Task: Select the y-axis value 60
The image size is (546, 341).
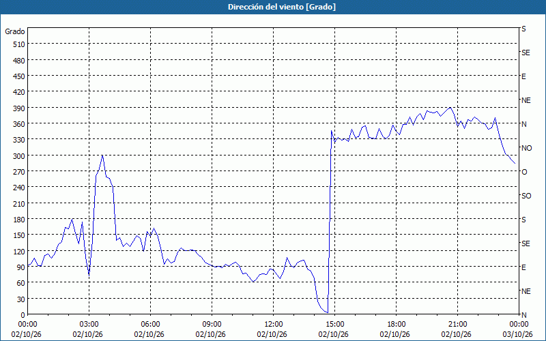Action: click(x=21, y=283)
